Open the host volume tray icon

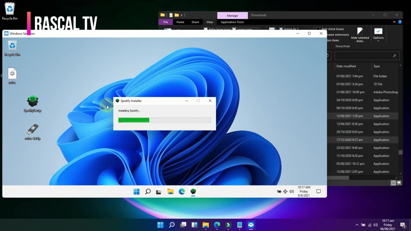point(375,225)
